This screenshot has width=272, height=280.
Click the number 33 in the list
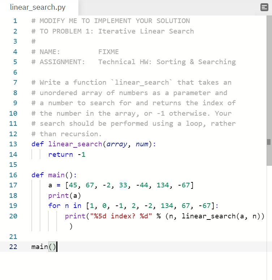point(123,185)
